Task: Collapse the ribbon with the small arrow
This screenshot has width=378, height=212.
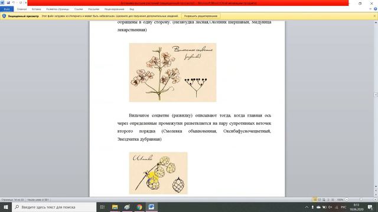Action: (x=370, y=9)
